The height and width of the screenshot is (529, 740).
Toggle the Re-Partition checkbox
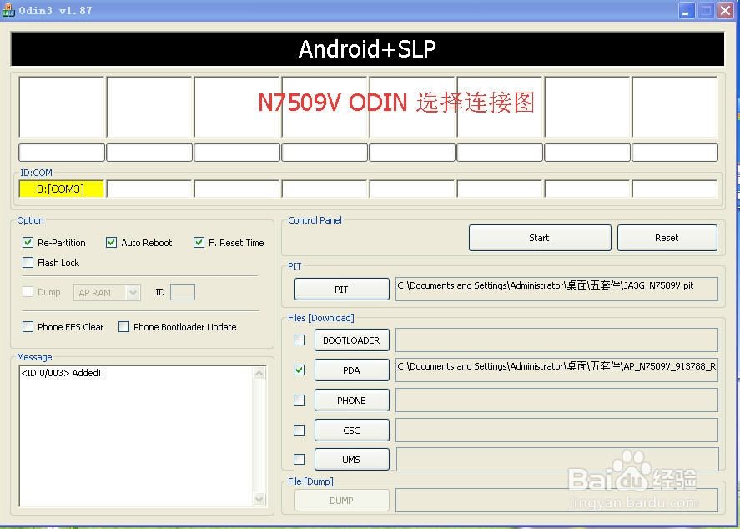(28, 243)
